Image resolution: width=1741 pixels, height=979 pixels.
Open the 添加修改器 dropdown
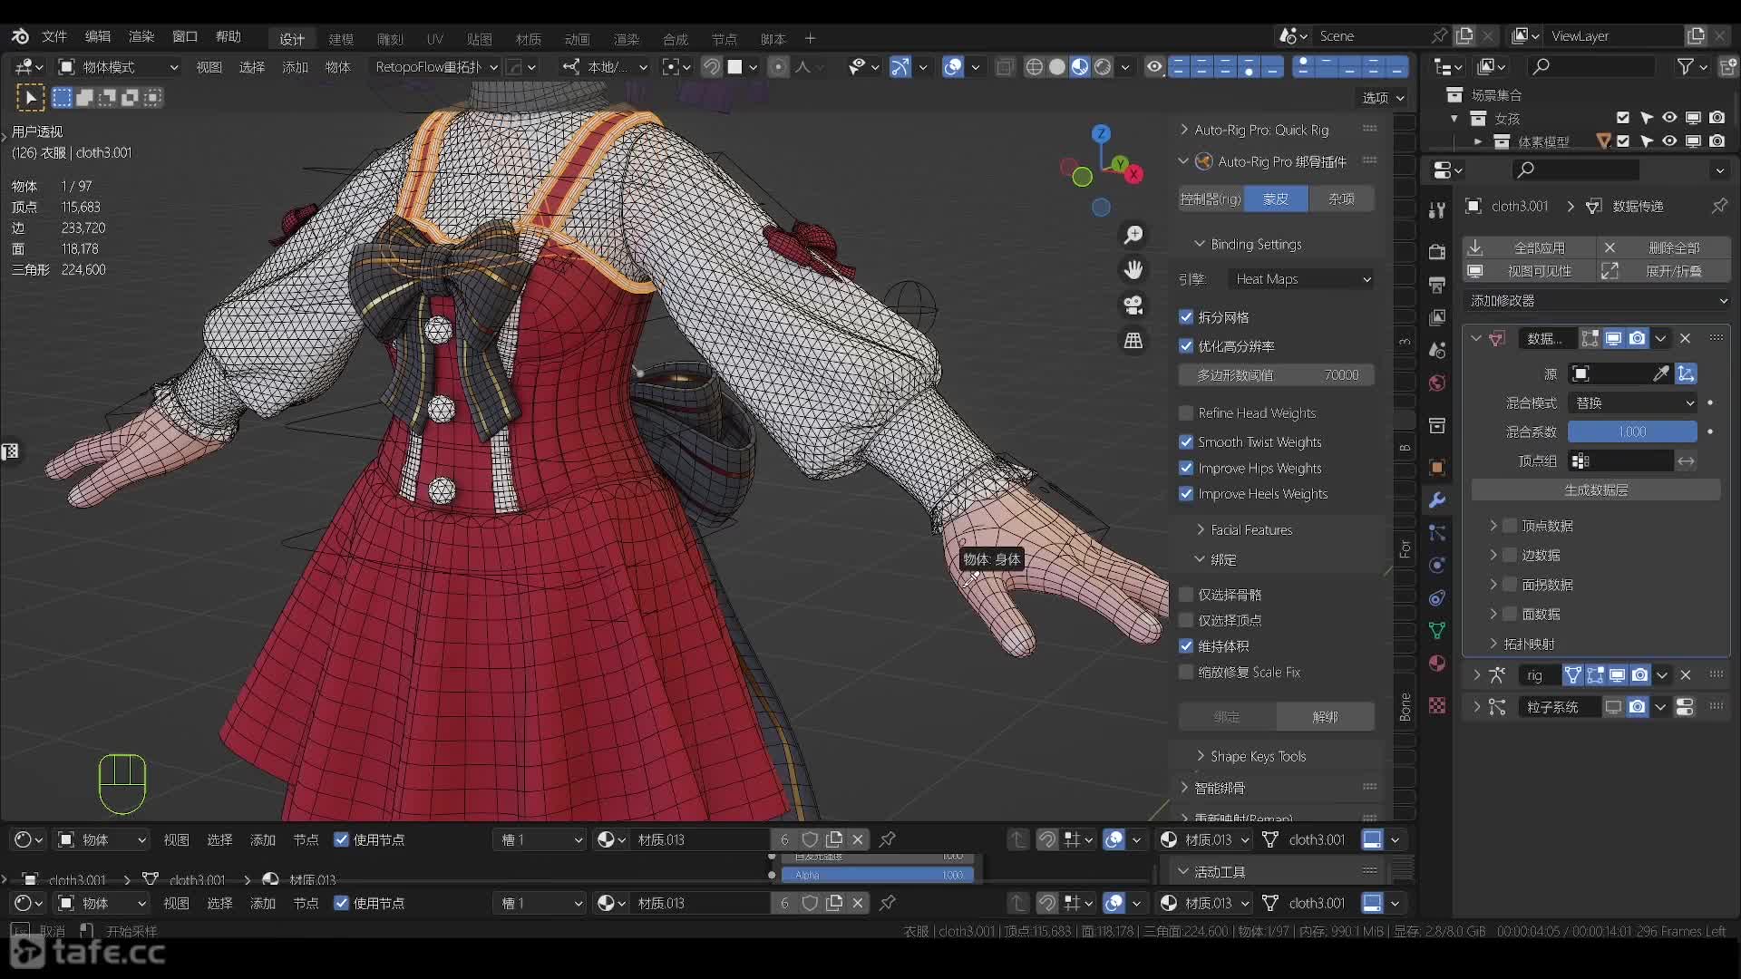pyautogui.click(x=1597, y=301)
